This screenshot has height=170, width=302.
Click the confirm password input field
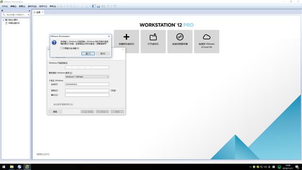point(87,95)
